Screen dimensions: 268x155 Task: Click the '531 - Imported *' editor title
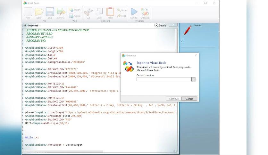pos(31,25)
